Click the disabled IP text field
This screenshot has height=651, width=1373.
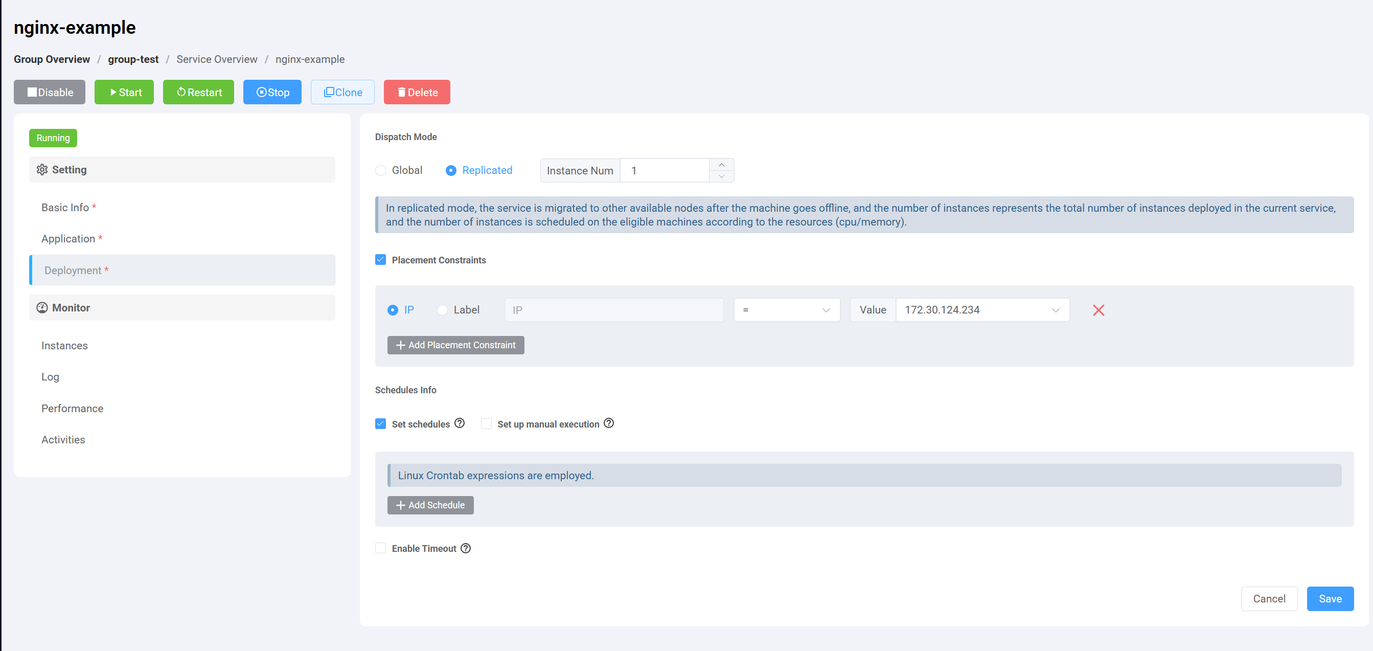(614, 310)
